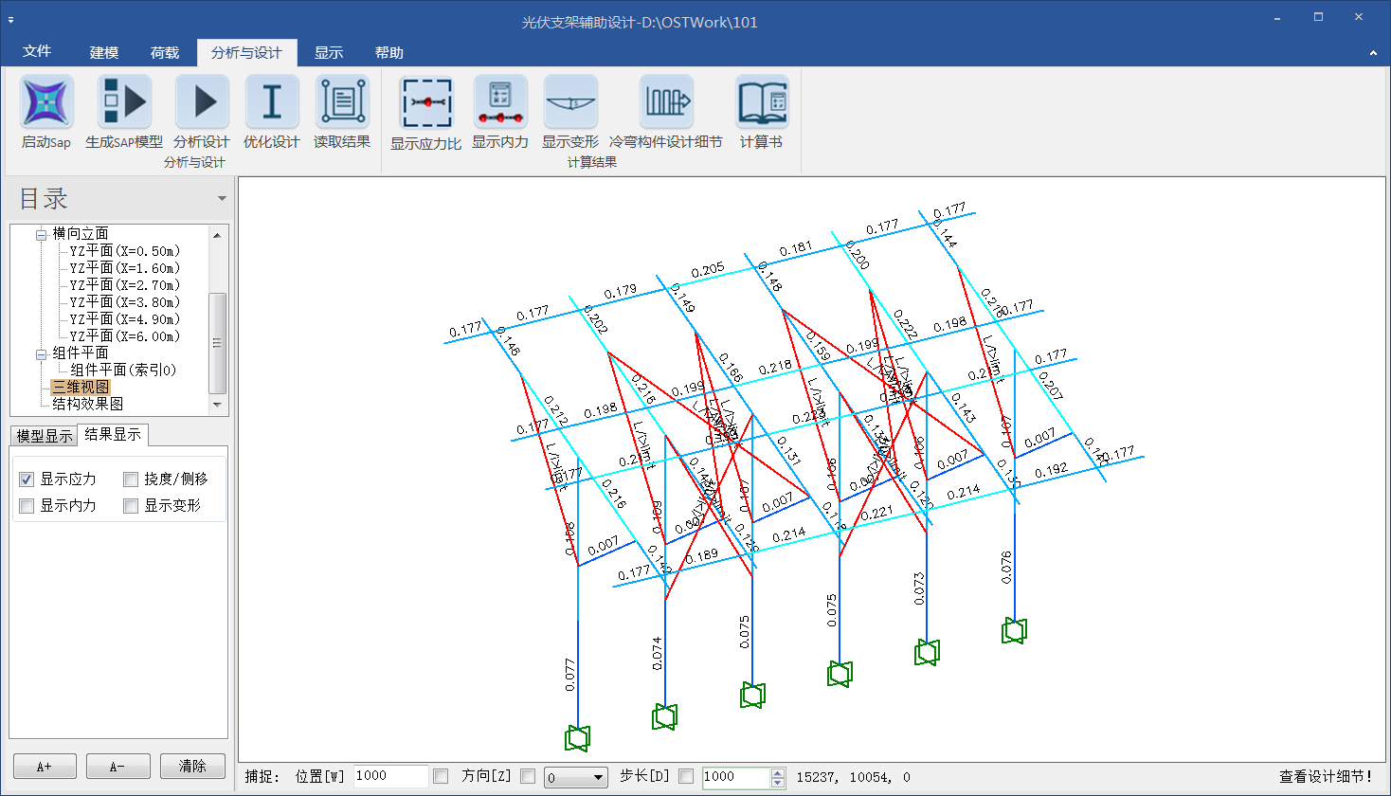Show stress ratios with 显示应力比
Screen dimensions: 1391x796
[x=426, y=103]
